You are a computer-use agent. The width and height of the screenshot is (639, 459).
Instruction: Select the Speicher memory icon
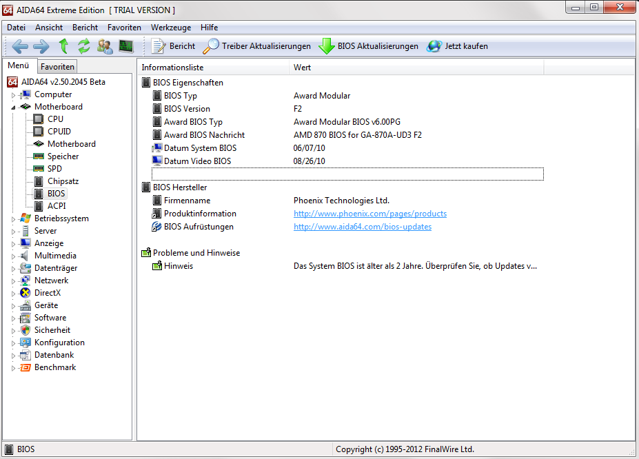pyautogui.click(x=39, y=156)
